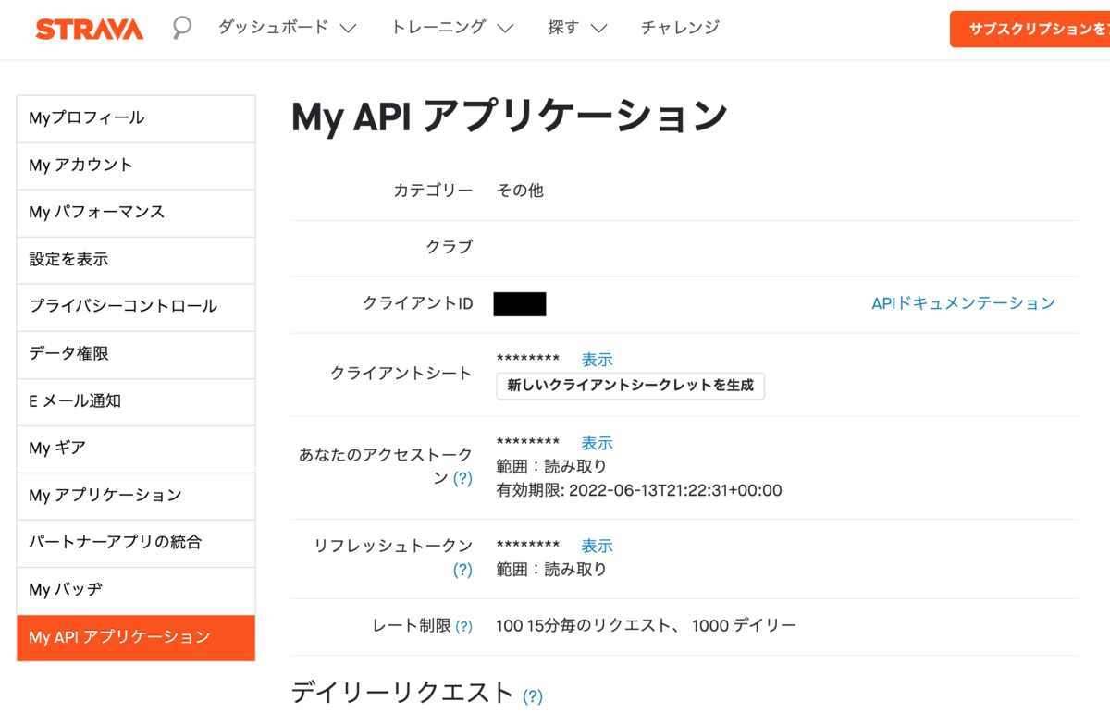Open My バッヂ in the sidebar
This screenshot has width=1110, height=713.
tap(136, 590)
